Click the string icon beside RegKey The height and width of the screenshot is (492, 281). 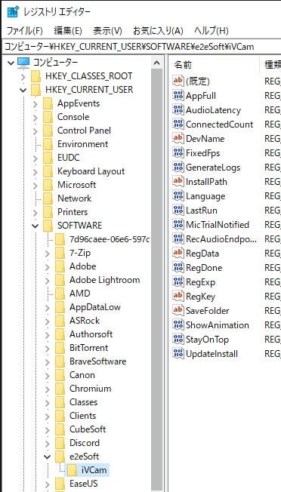[178, 297]
